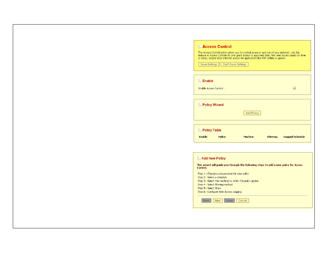Click the icon beside Access Control heading
Screen dimensions: 330x255
coord(200,46)
